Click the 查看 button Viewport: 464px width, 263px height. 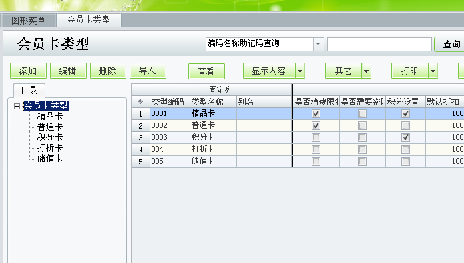pyautogui.click(x=206, y=71)
